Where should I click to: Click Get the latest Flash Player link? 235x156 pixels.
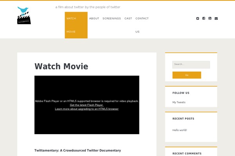87,105
